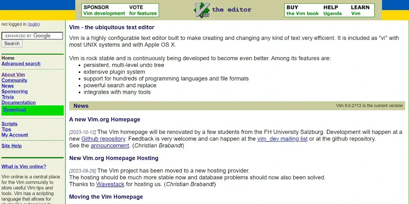Click the login link
The height and width of the screenshot is (204, 409).
(33, 24)
